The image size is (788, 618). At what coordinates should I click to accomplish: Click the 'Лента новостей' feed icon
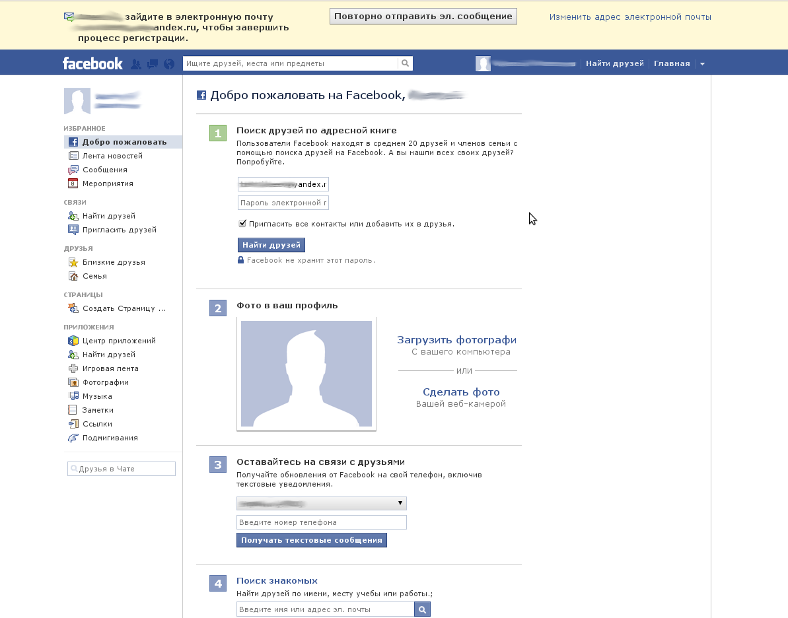(73, 156)
